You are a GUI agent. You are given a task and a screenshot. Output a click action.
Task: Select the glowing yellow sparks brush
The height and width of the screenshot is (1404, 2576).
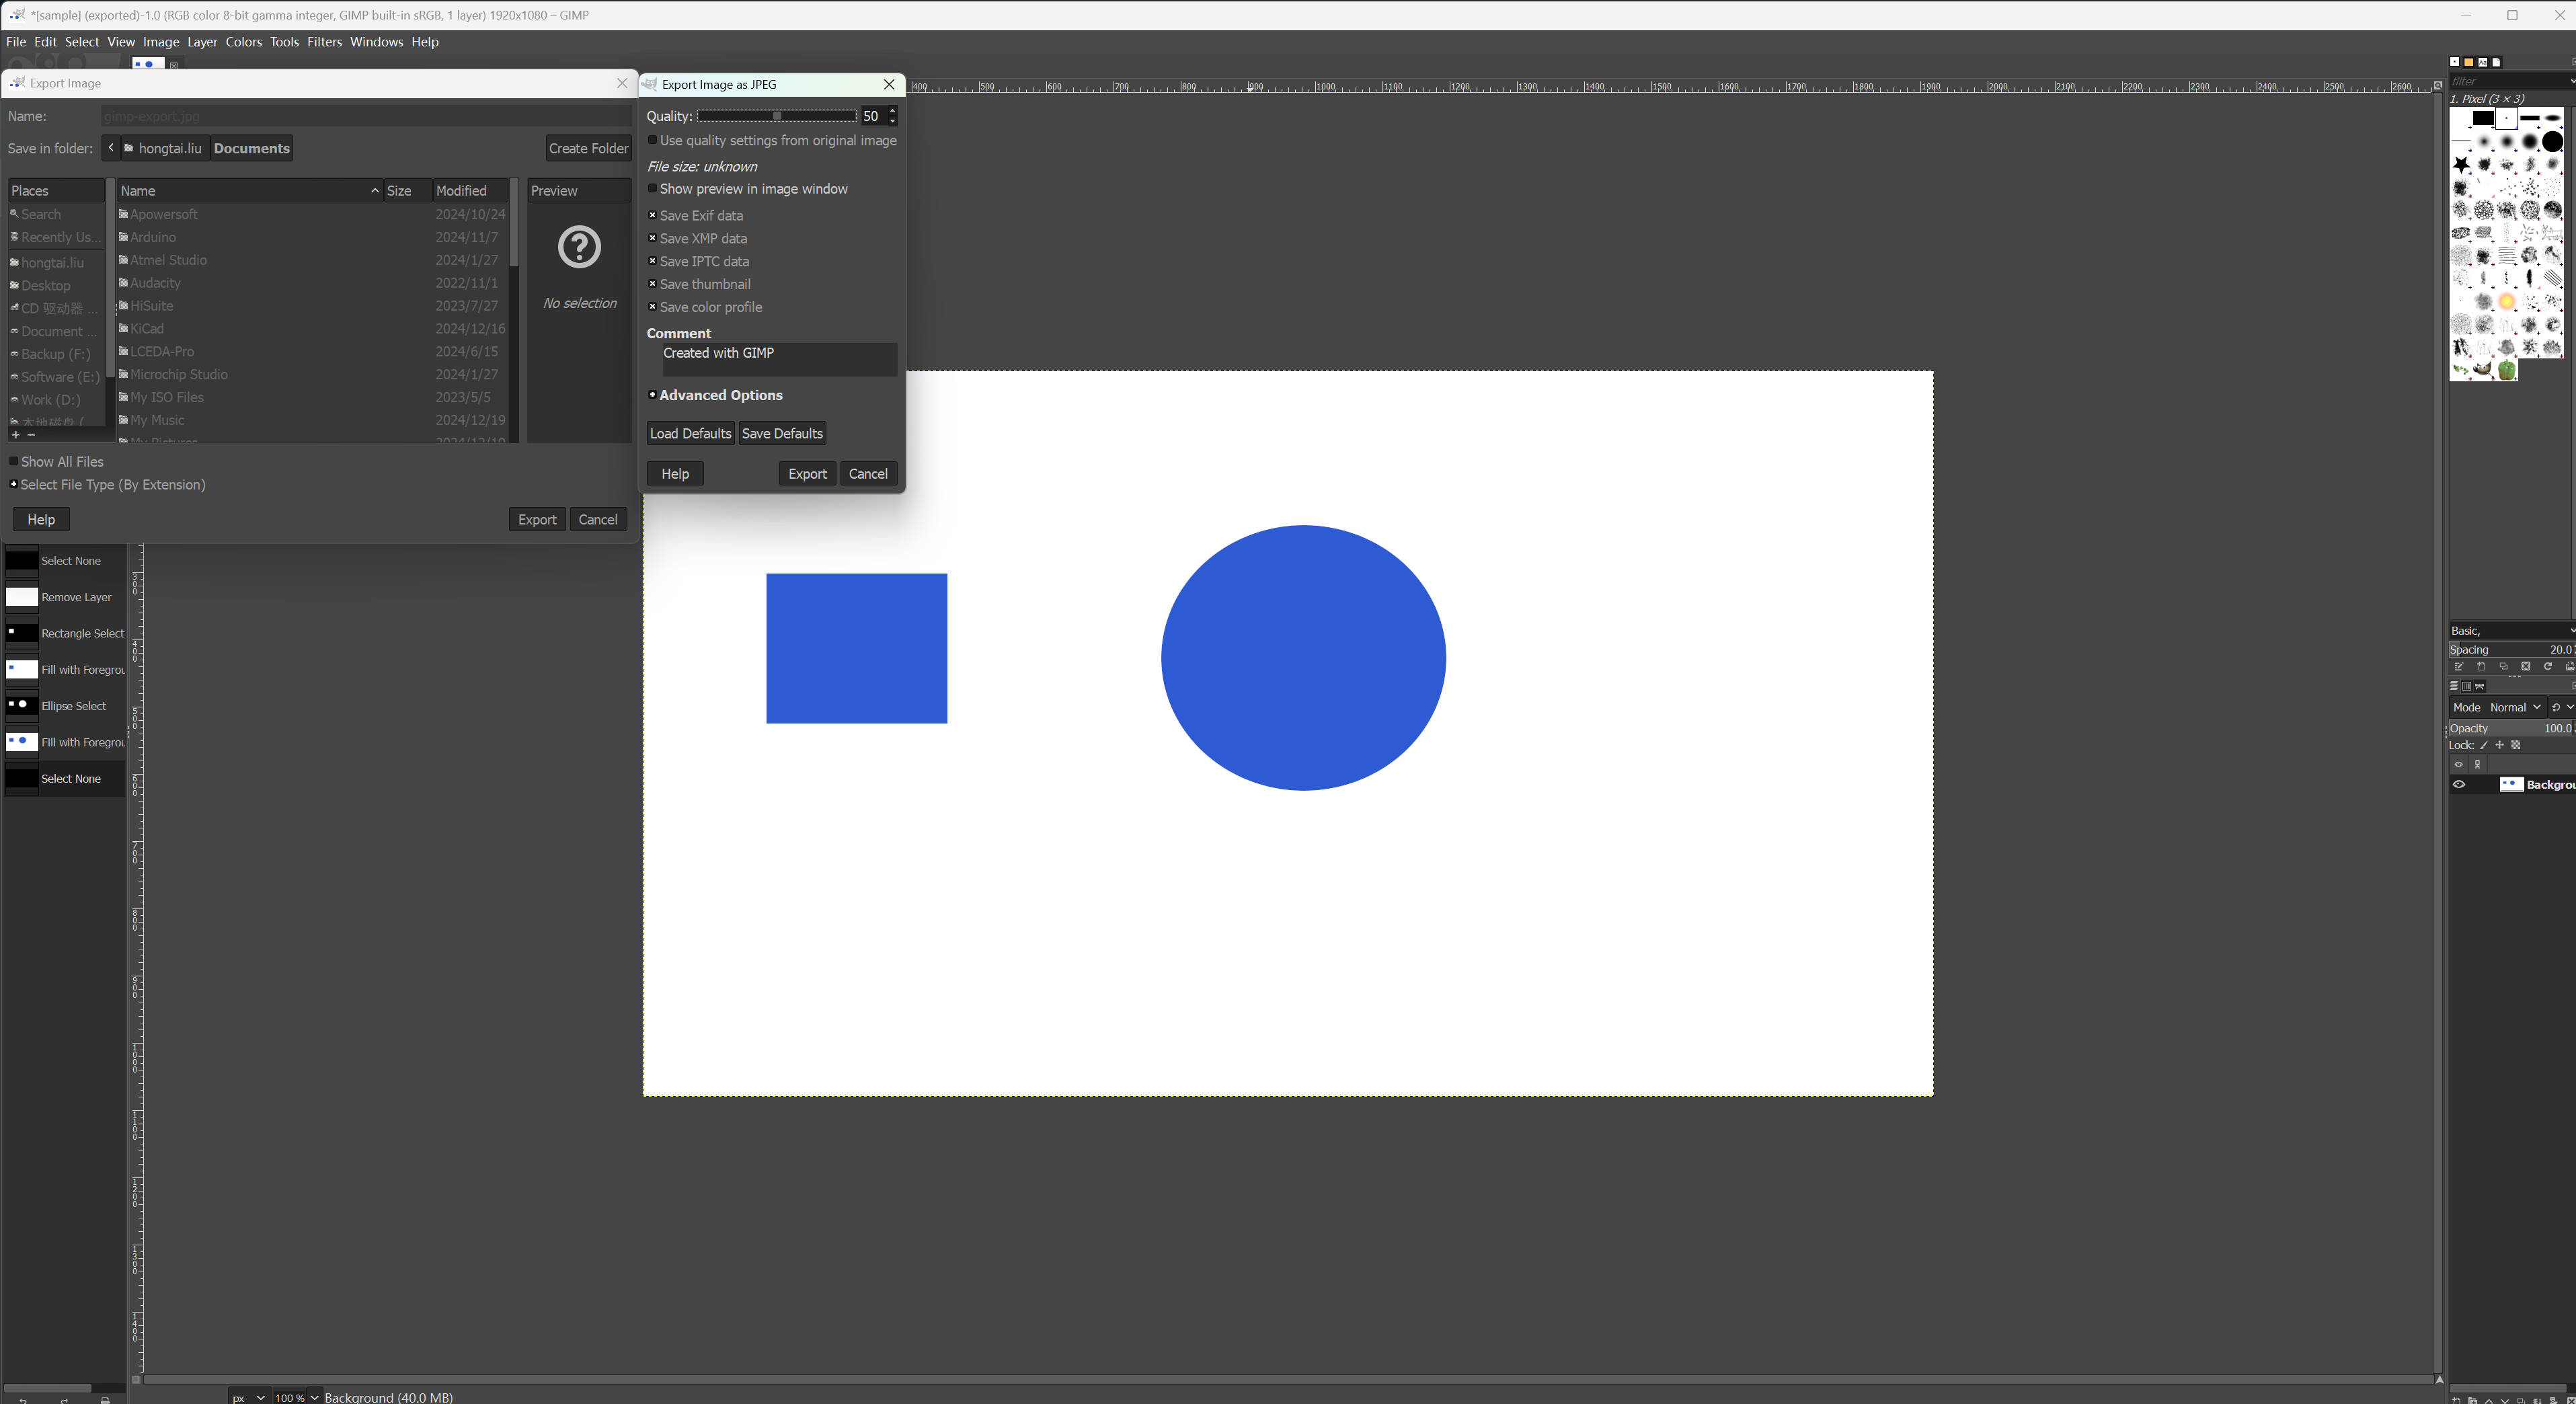click(x=2507, y=302)
